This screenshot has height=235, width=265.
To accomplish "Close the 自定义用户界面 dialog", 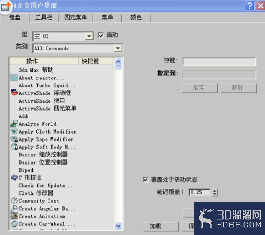I will [x=260, y=6].
